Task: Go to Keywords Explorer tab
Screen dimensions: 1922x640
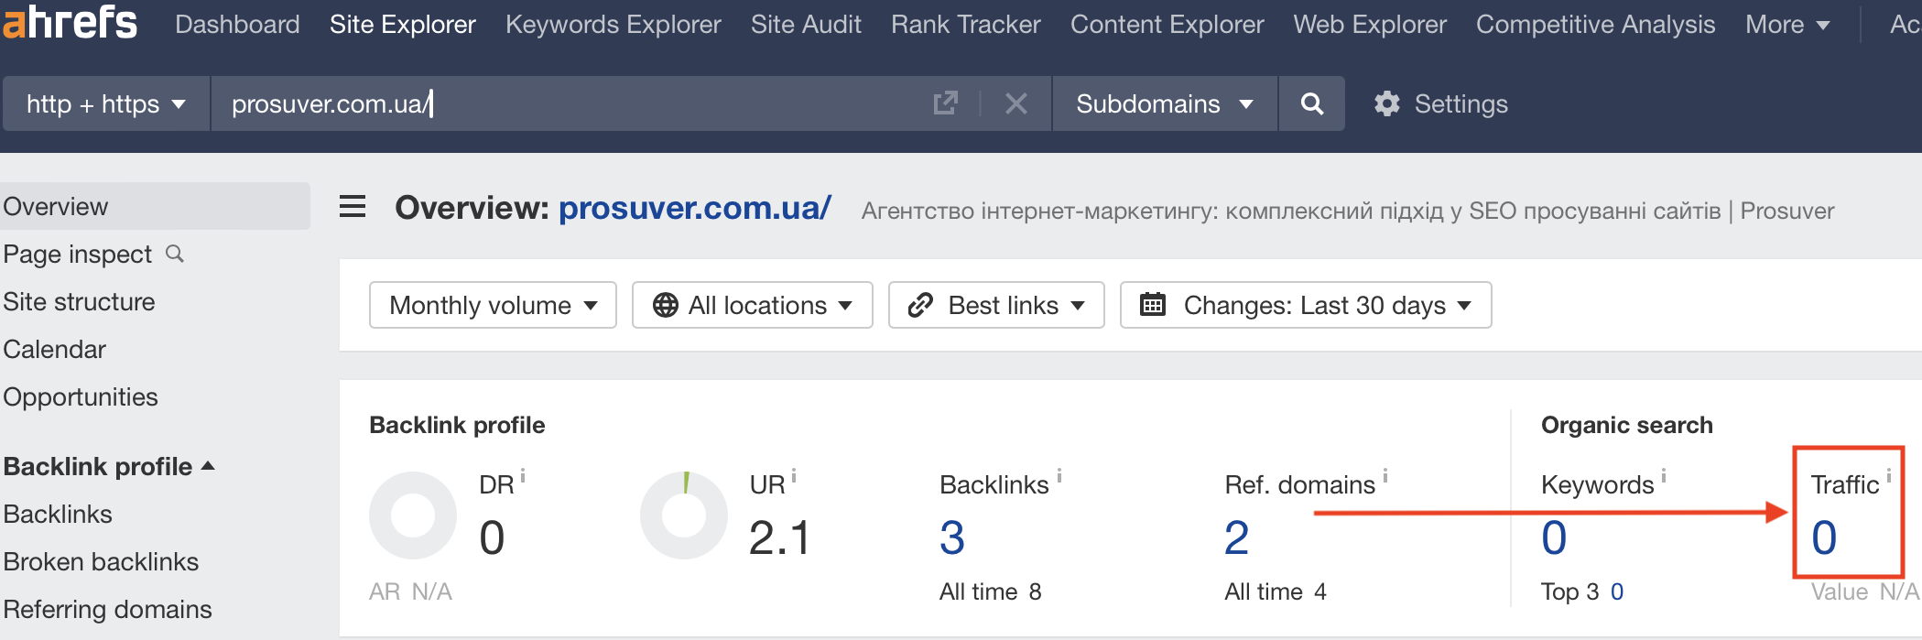Action: (613, 25)
